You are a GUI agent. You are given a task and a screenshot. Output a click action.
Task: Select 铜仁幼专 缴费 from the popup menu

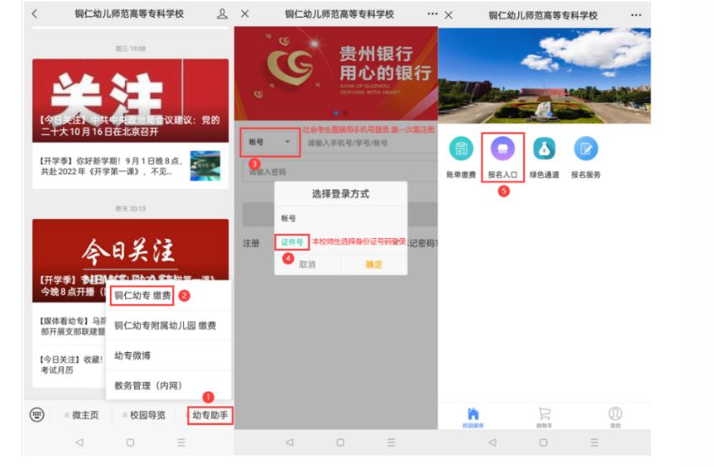pos(143,296)
